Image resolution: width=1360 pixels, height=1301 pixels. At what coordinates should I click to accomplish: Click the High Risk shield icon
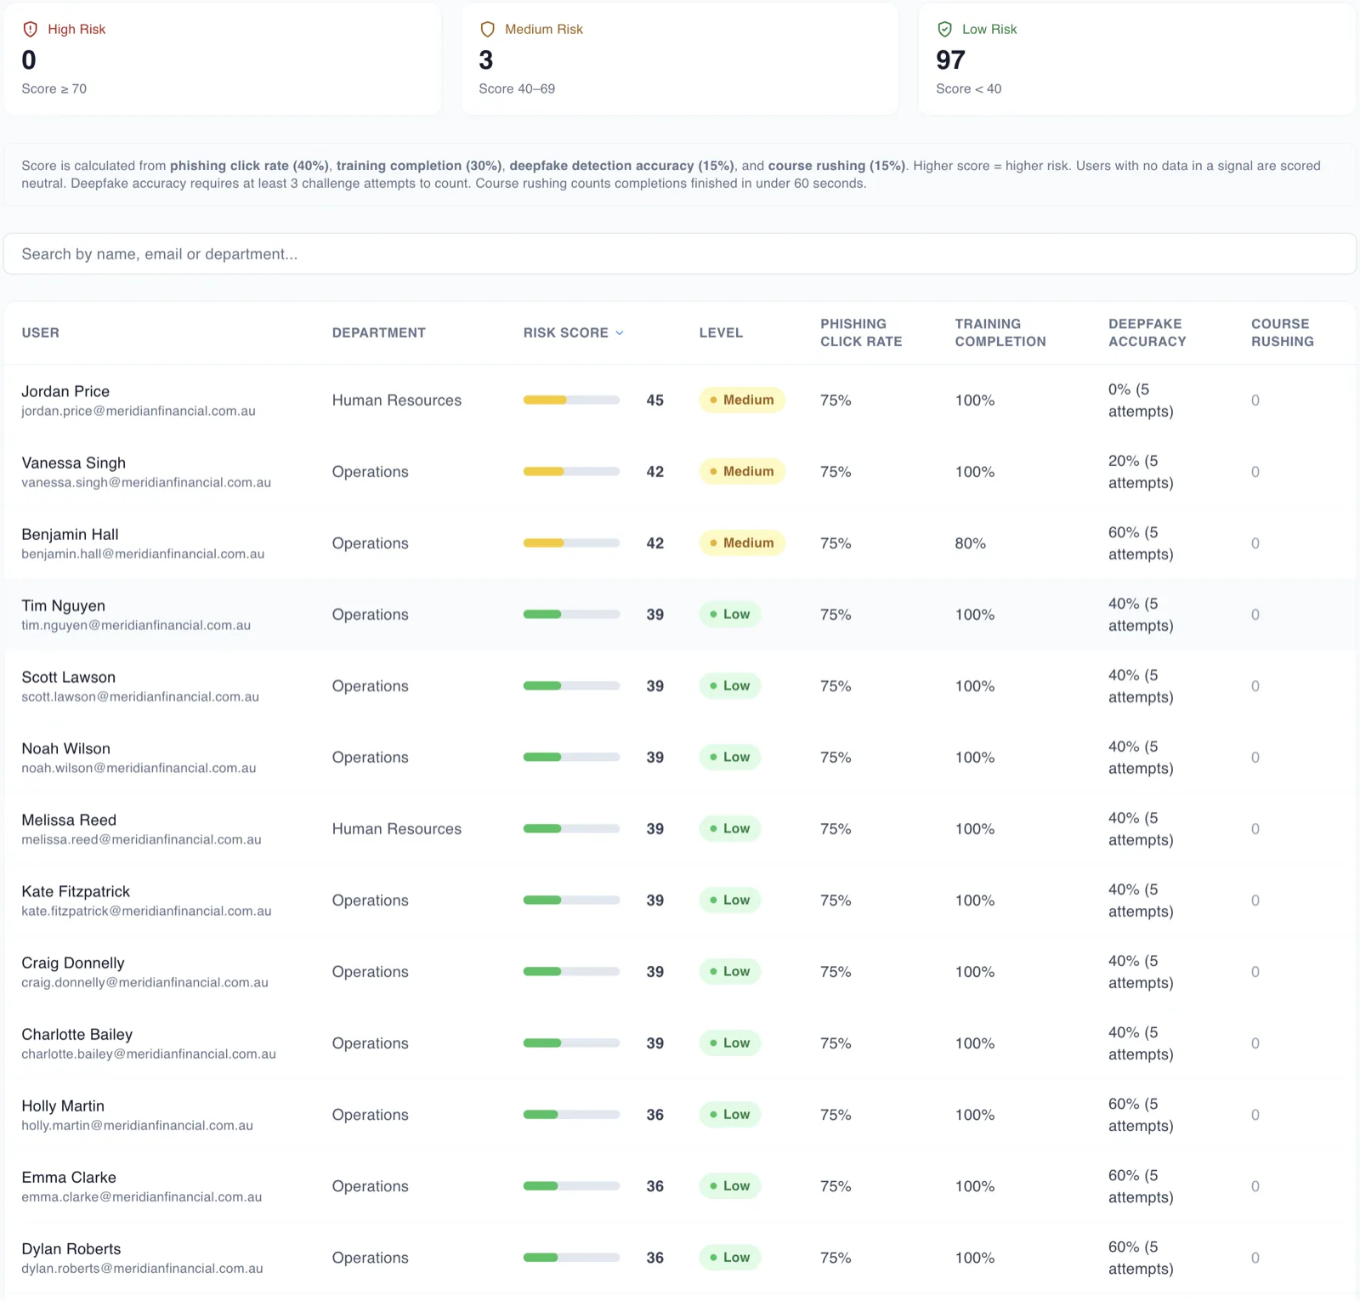(x=31, y=29)
